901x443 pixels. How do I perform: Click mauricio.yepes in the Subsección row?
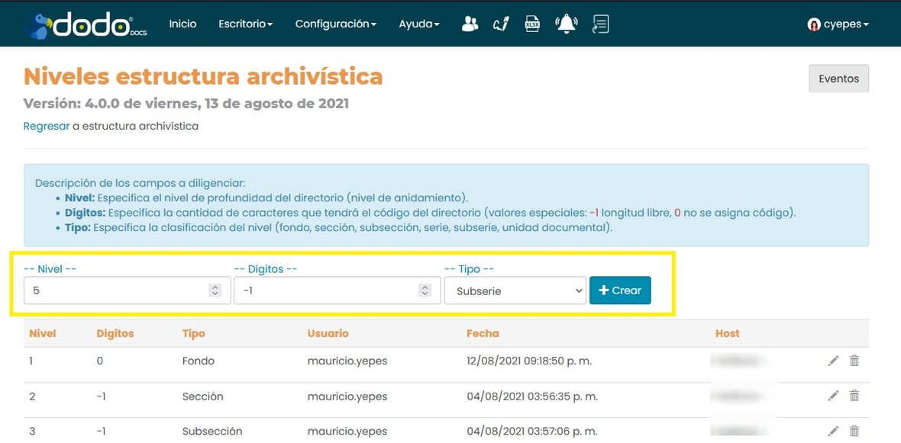[x=347, y=431]
